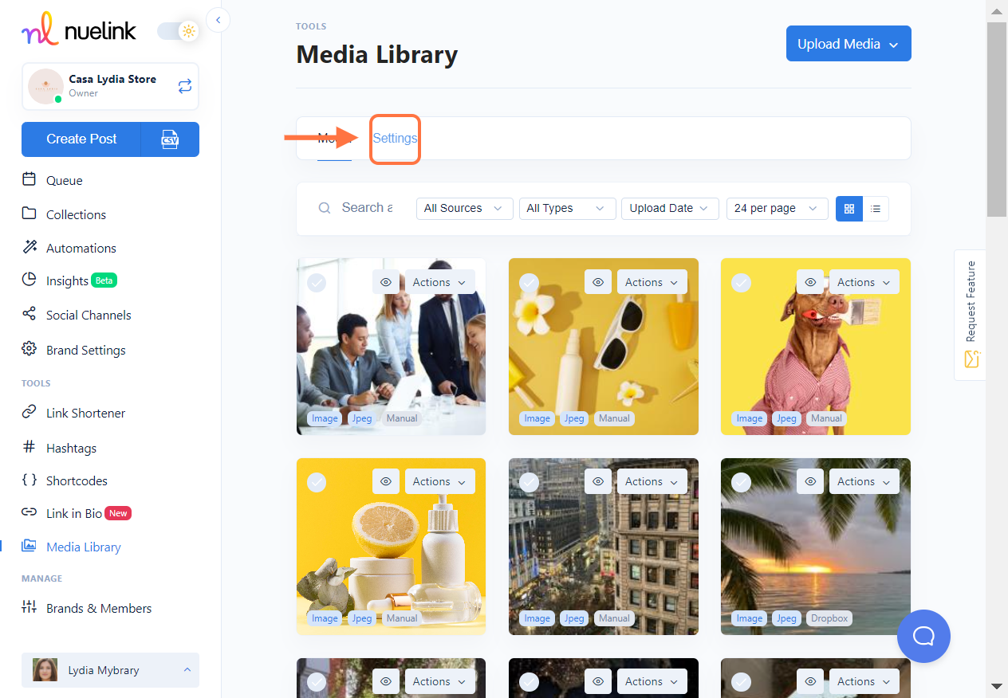This screenshot has width=1008, height=698.
Task: Switch to grid view
Action: 849,208
